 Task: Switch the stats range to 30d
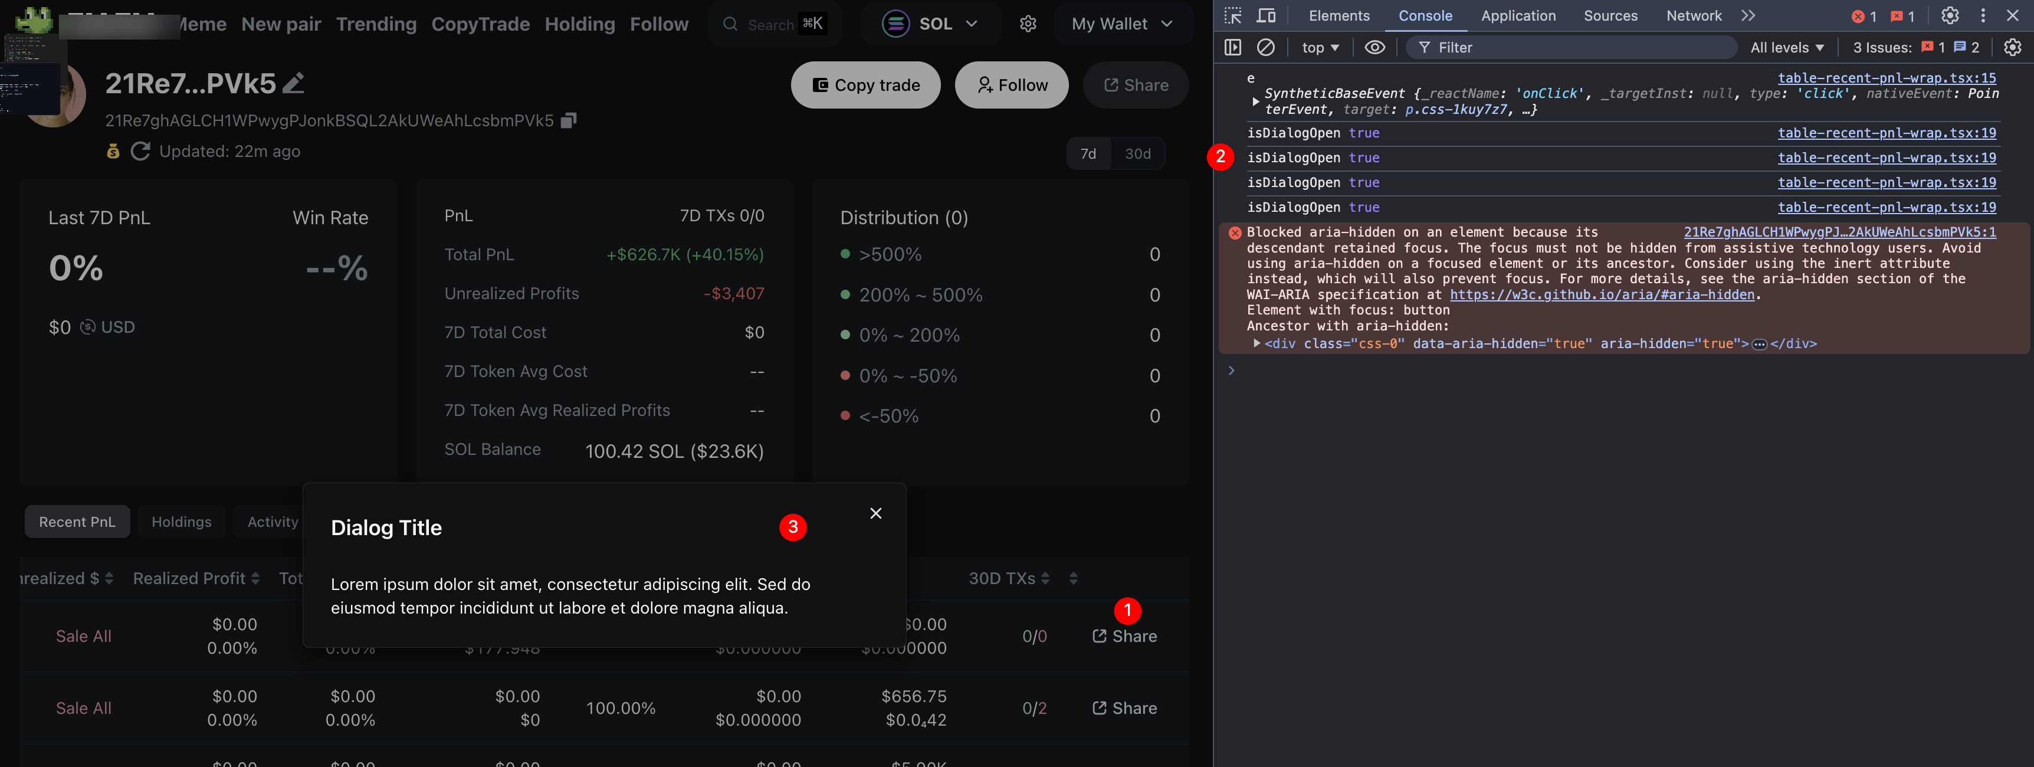click(x=1137, y=153)
